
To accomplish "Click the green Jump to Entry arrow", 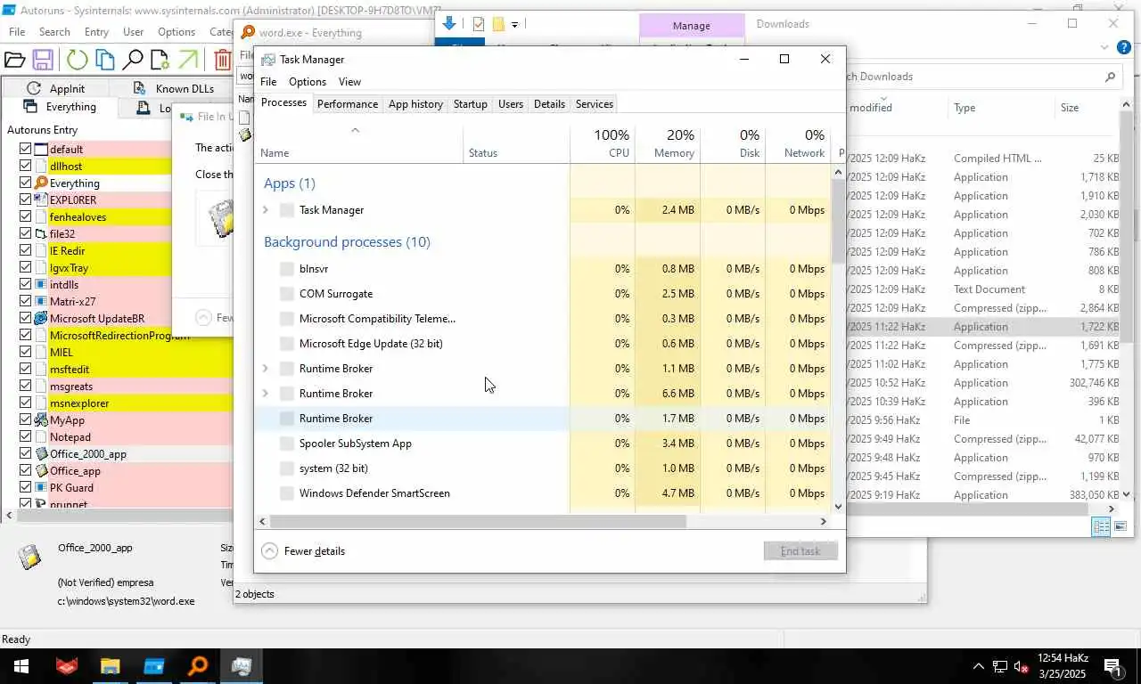I will click(187, 60).
